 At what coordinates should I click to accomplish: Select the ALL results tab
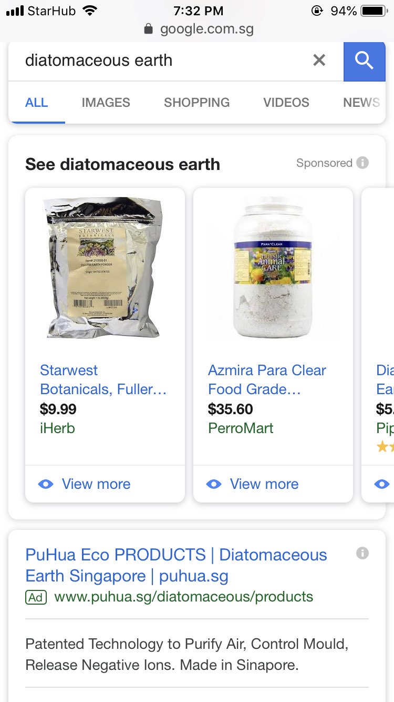tap(37, 103)
